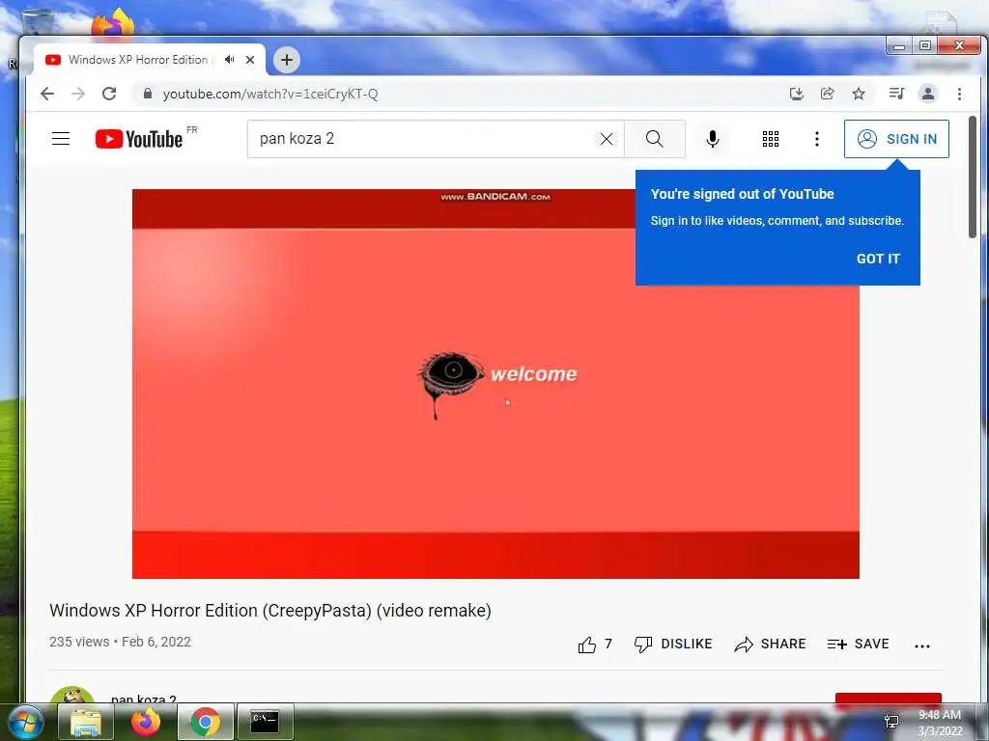Screen dimensions: 989x741
Task: Click the share page icon in address bar
Action: tap(828, 94)
